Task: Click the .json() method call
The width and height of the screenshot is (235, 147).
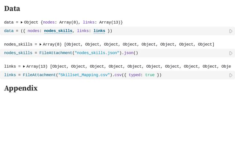Action: pos(129,53)
